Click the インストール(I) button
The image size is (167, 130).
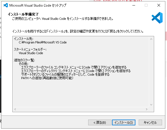124,122
